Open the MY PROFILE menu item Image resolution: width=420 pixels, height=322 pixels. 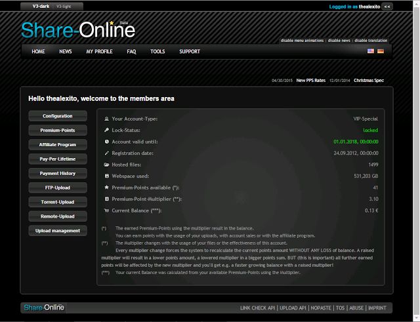click(99, 51)
